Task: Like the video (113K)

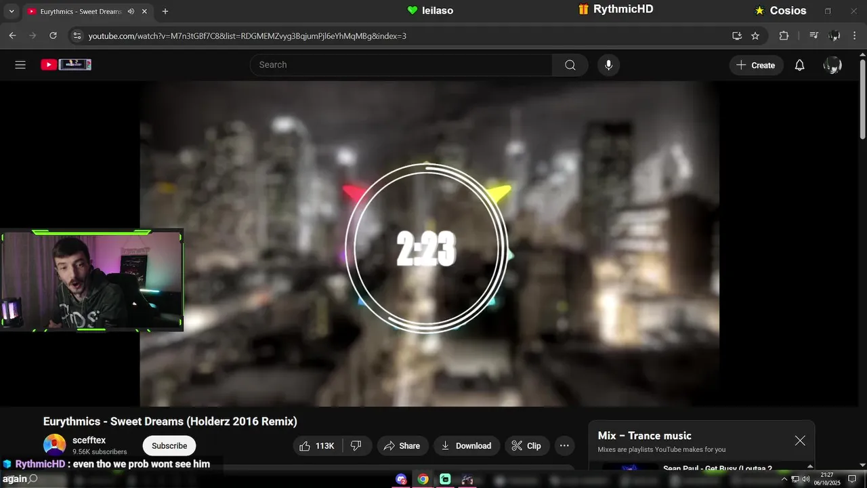Action: pyautogui.click(x=318, y=446)
